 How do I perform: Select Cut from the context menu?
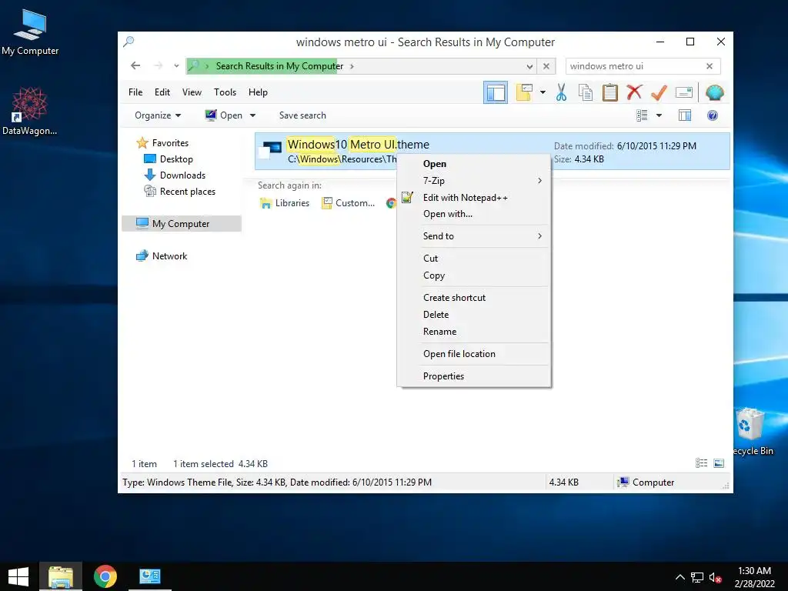point(473,259)
